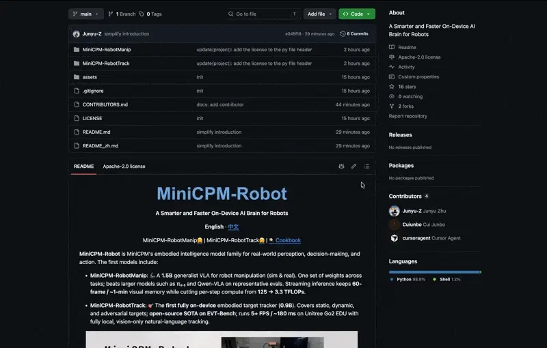Click the folder icon for assets
Screen dimensions: 547x348
pos(77,77)
